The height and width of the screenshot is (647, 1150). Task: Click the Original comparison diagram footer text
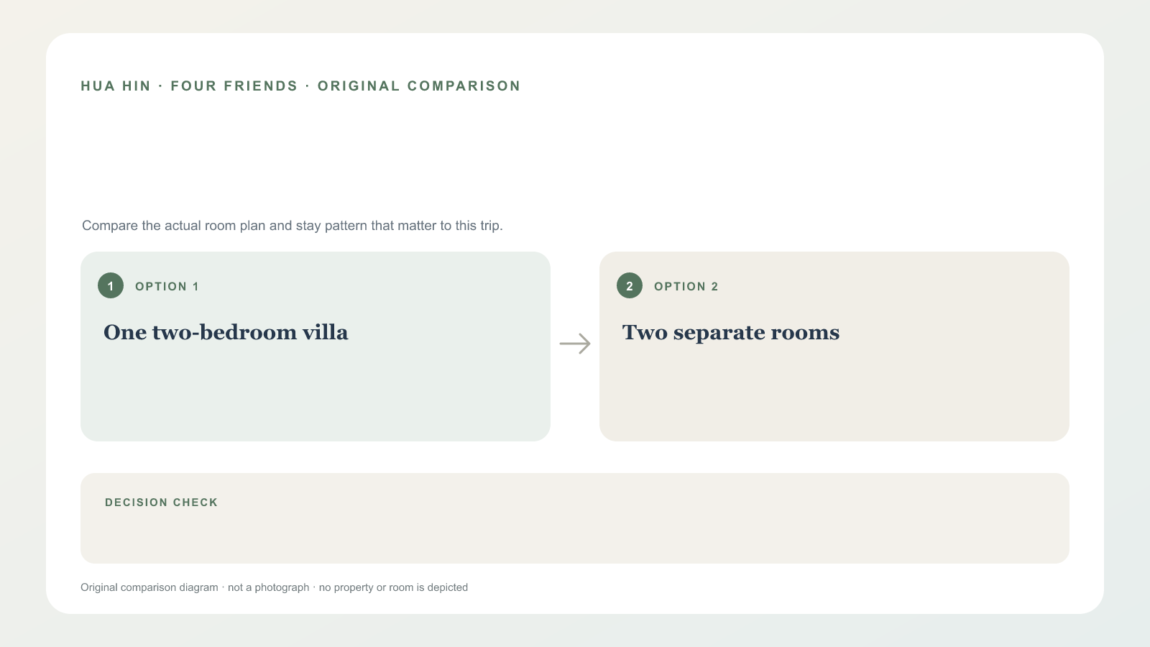point(149,587)
